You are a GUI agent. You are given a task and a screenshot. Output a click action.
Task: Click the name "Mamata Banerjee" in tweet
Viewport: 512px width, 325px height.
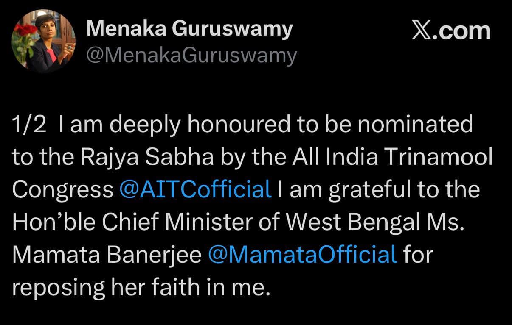(107, 254)
